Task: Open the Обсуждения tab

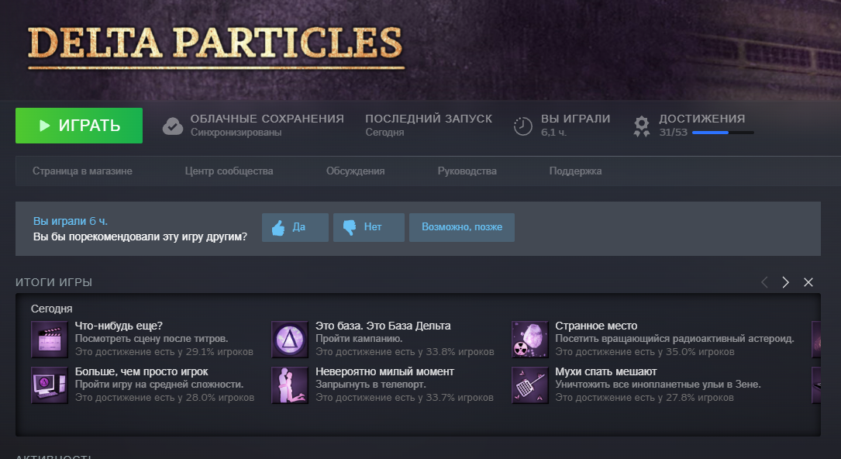Action: (355, 171)
